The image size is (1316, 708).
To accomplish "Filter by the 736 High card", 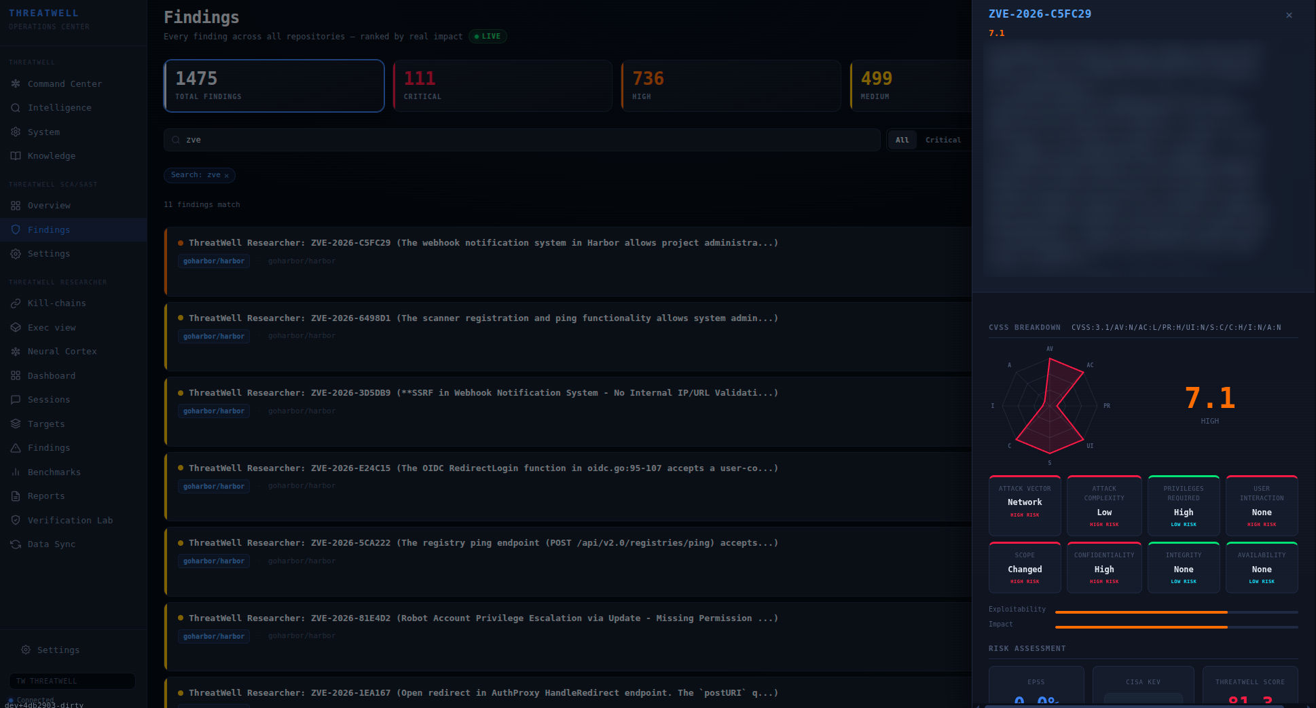I will 731,86.
